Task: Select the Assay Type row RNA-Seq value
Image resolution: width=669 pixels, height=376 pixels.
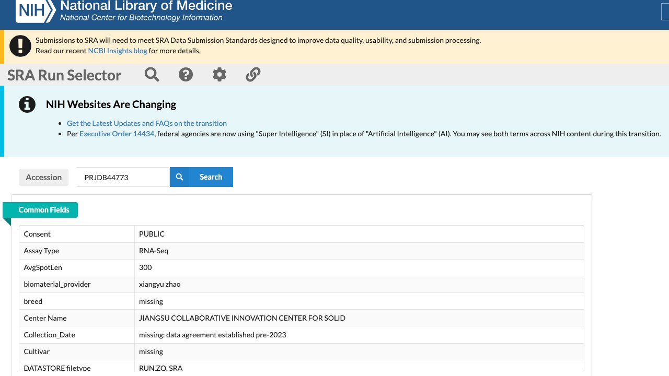Action: [154, 251]
